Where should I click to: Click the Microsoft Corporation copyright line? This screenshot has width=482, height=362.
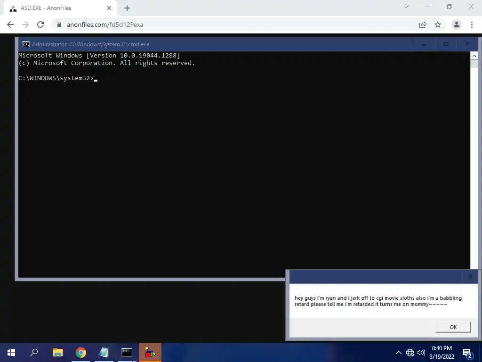tap(107, 63)
